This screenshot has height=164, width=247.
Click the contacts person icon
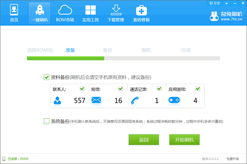pyautogui.click(x=58, y=100)
